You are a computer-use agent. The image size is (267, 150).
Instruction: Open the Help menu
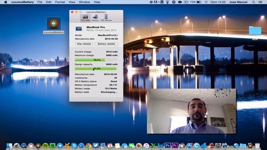tap(97, 2)
